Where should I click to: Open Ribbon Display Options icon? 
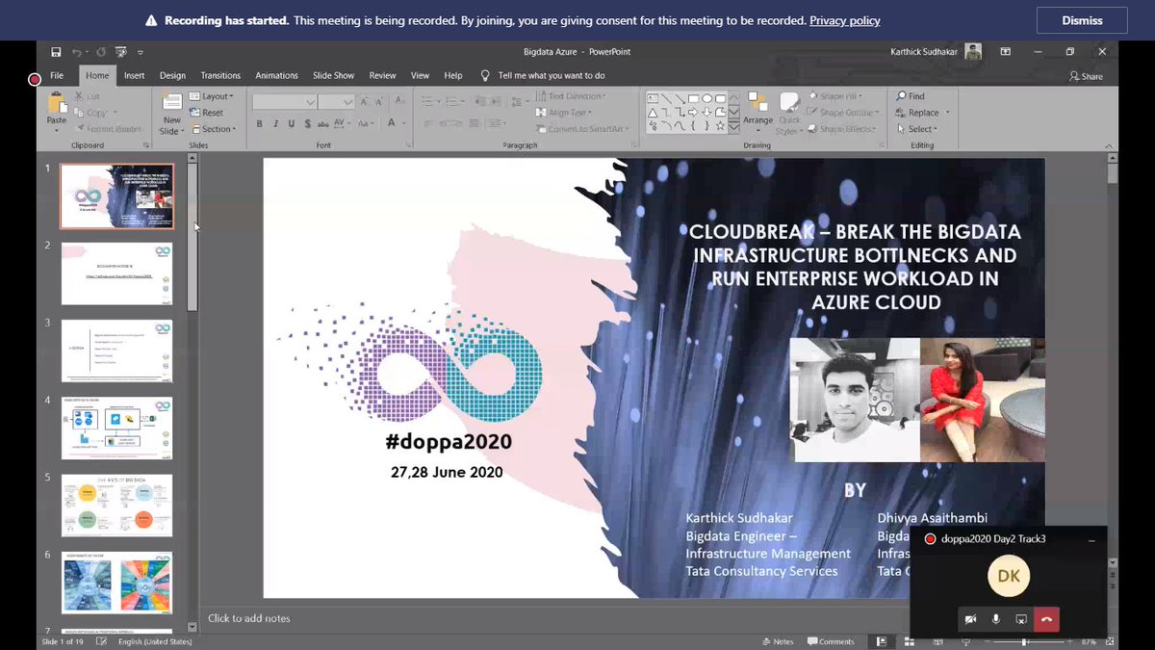tap(1005, 52)
